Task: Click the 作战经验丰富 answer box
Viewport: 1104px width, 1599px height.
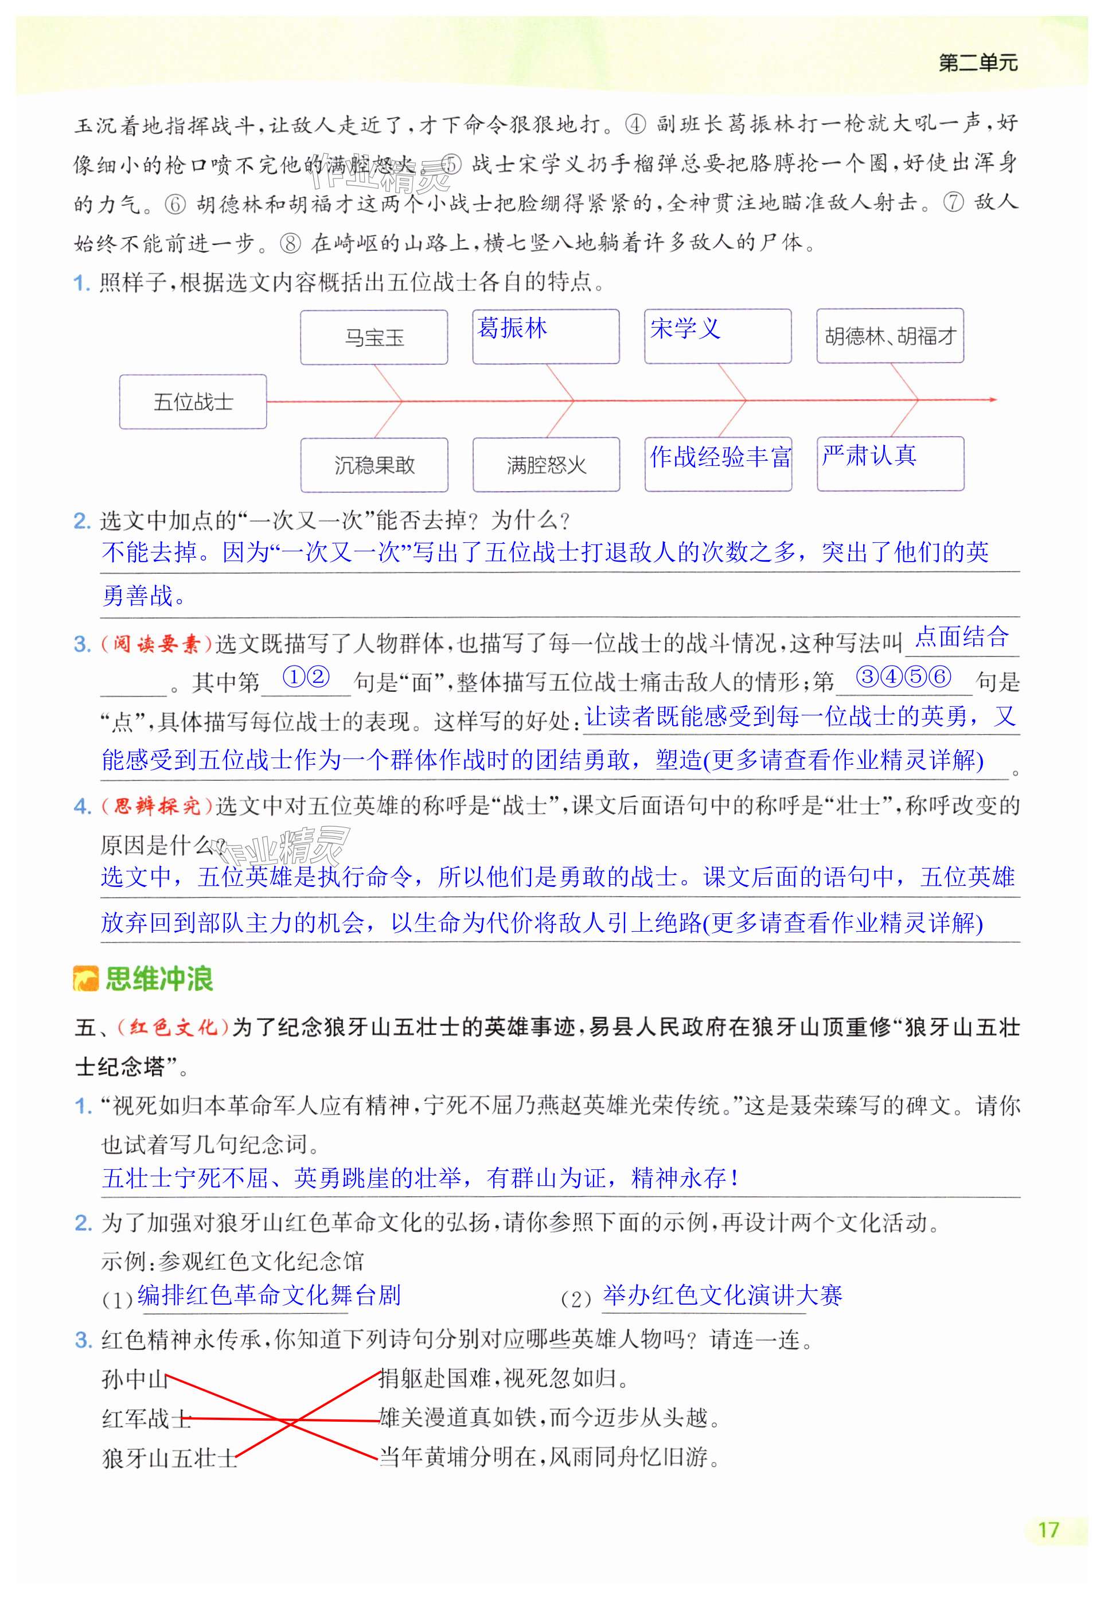Action: 719,464
